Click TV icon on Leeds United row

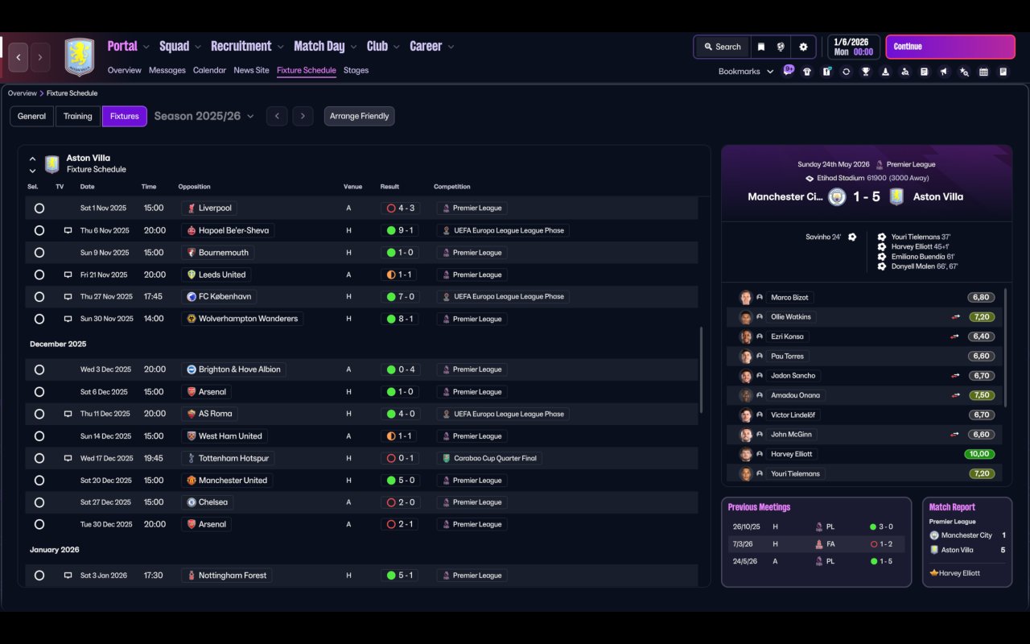click(68, 275)
